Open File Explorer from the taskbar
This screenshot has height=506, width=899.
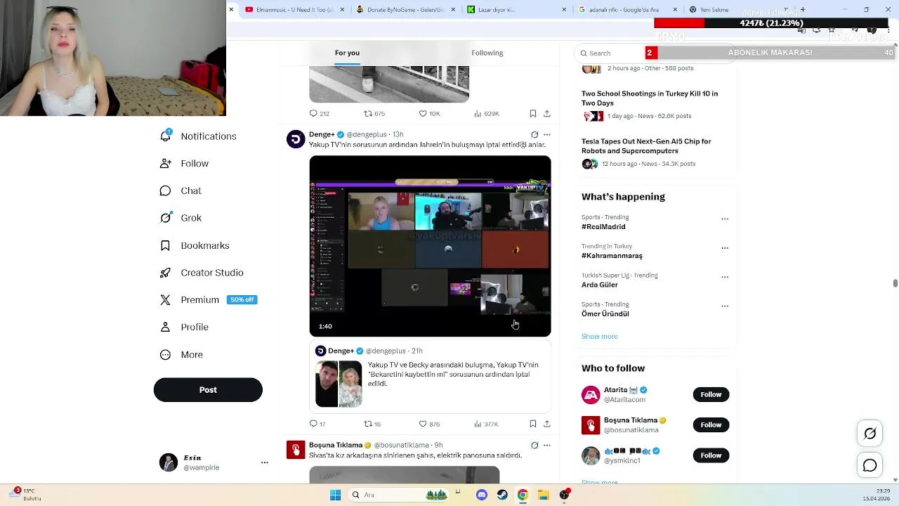[544, 495]
